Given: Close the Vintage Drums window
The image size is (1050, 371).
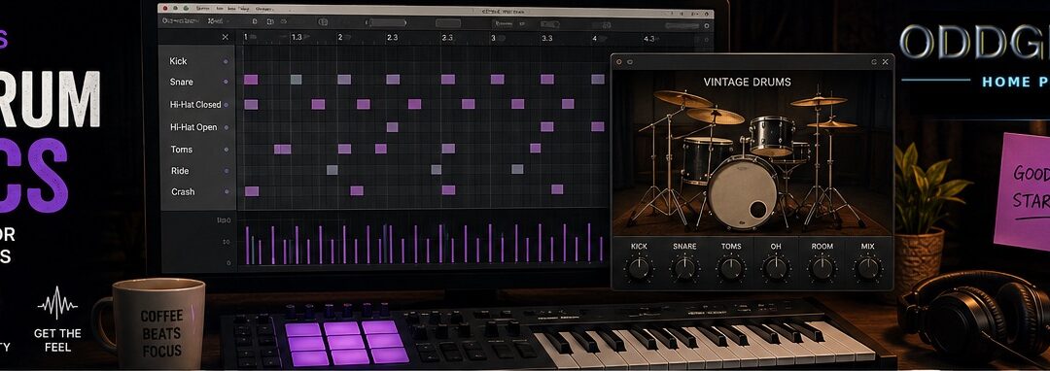Looking at the screenshot, I should coord(886,62).
